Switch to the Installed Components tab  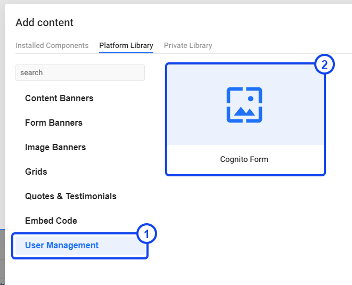52,45
